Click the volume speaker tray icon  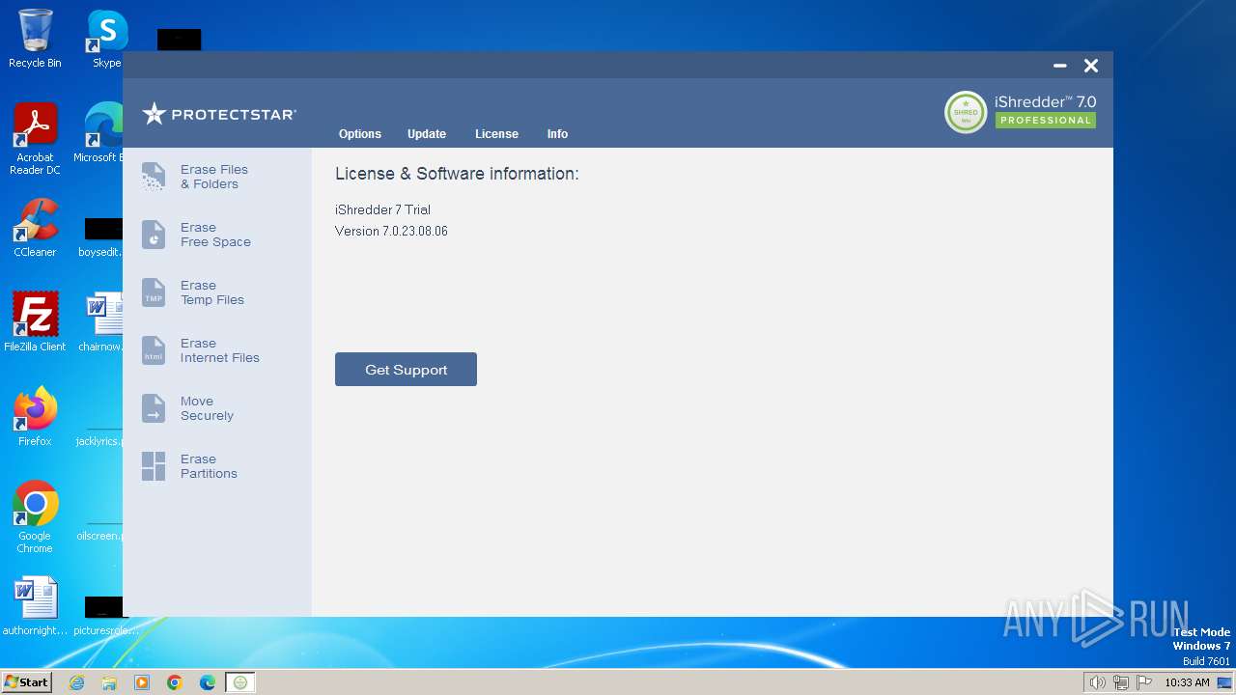(x=1097, y=682)
